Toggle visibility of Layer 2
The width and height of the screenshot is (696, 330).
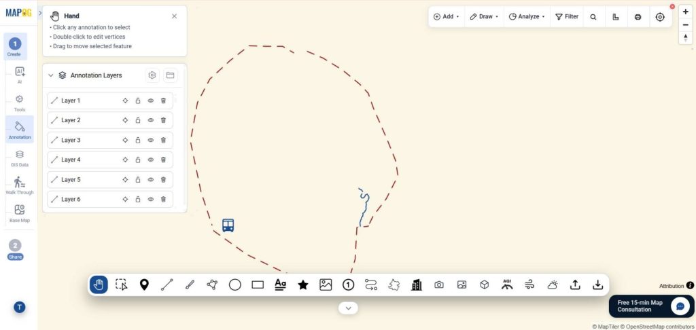[x=150, y=120]
